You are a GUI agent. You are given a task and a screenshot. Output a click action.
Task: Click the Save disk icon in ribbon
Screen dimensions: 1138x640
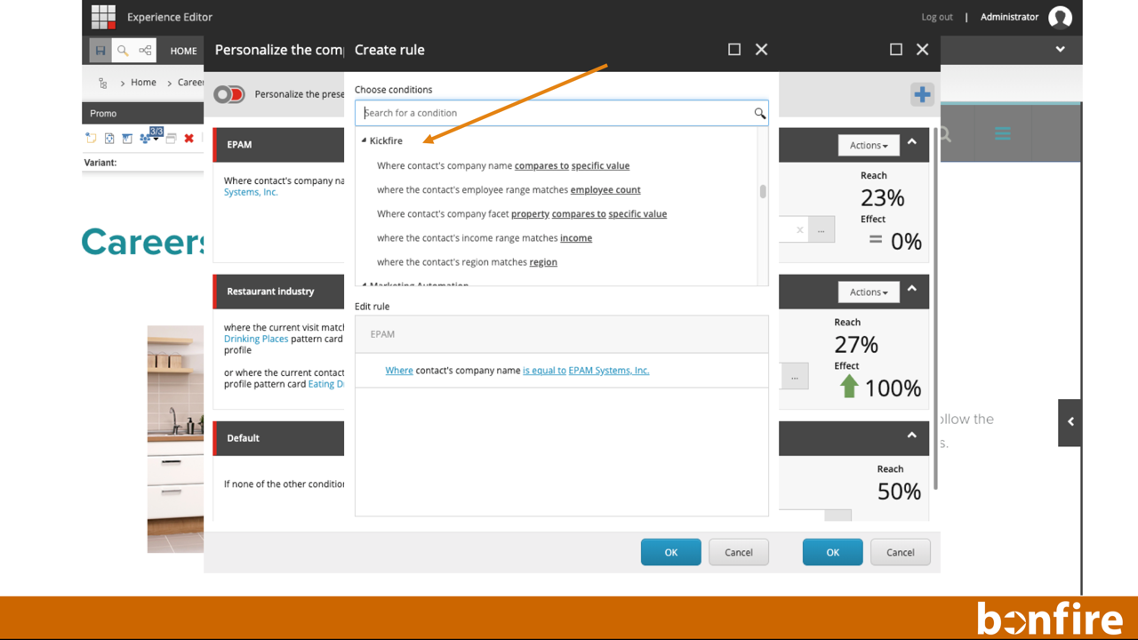tap(100, 51)
